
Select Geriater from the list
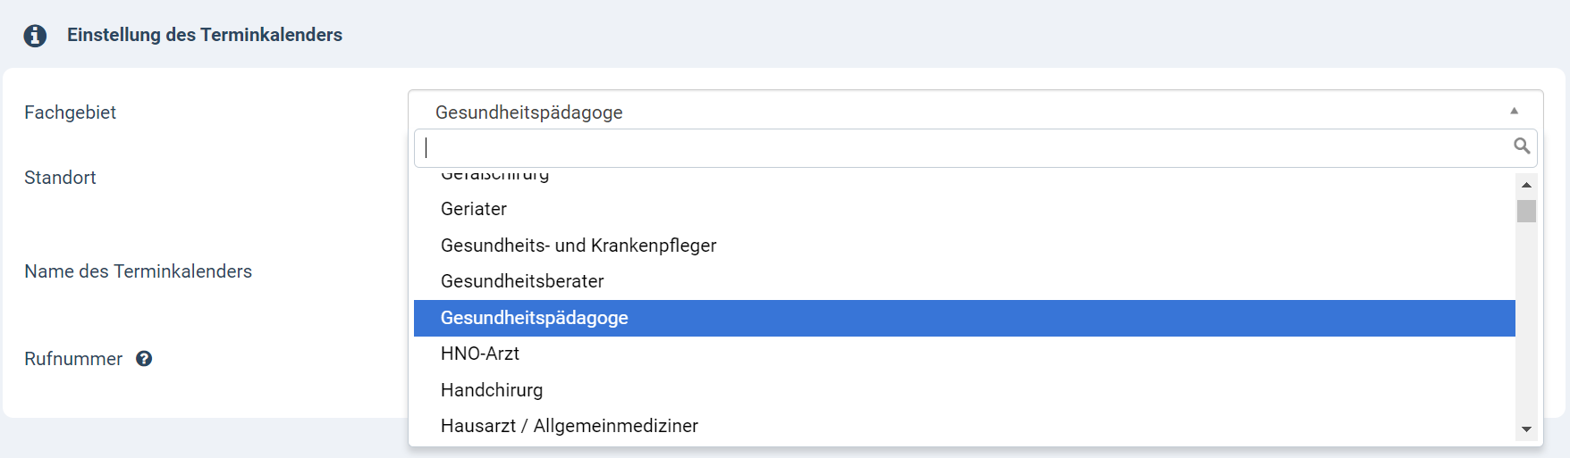point(474,209)
